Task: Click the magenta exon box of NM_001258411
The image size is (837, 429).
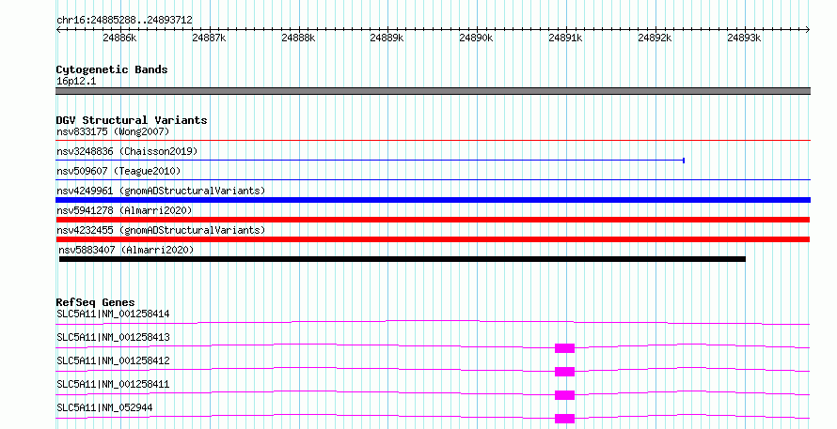Action: pyautogui.click(x=565, y=395)
